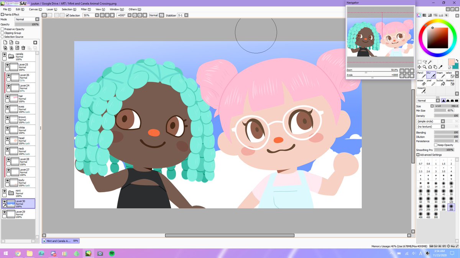460x258 pixels.
Task: Click the Mint and Canela document tab
Action: (61, 241)
